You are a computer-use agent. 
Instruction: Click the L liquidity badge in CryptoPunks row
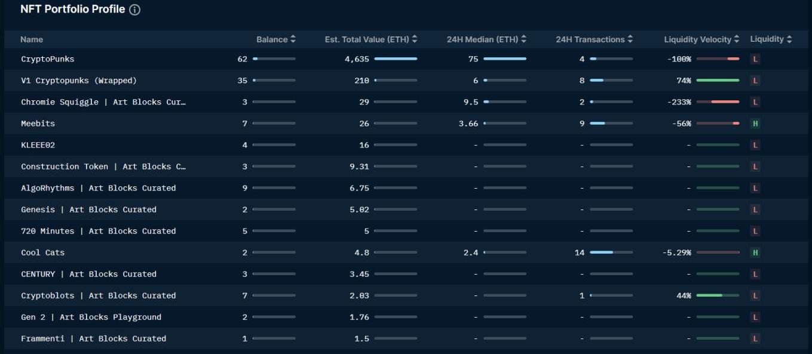tap(755, 59)
